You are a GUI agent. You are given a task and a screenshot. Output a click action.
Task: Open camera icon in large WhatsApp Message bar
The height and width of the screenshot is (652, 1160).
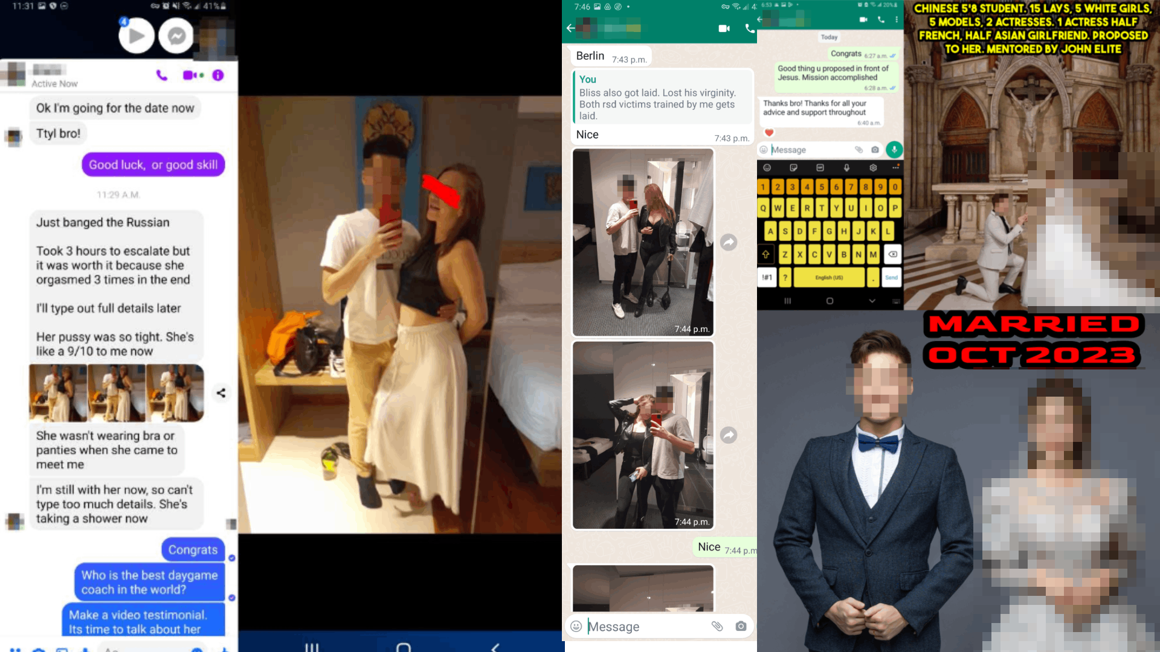[741, 626]
